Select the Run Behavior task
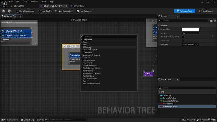Image resolution: width=217 pixels, height=122 pixels. pyautogui.click(x=88, y=71)
